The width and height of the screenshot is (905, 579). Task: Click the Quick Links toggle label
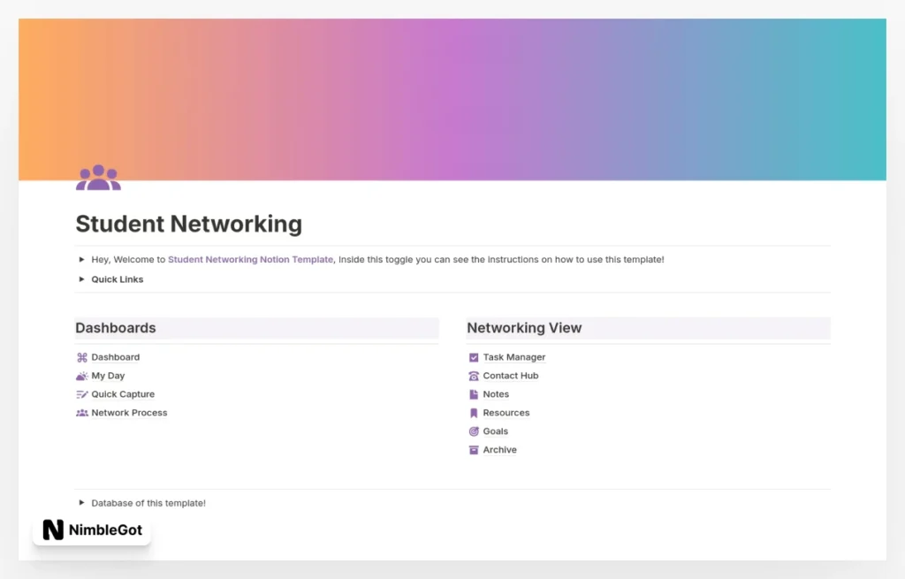click(x=118, y=279)
